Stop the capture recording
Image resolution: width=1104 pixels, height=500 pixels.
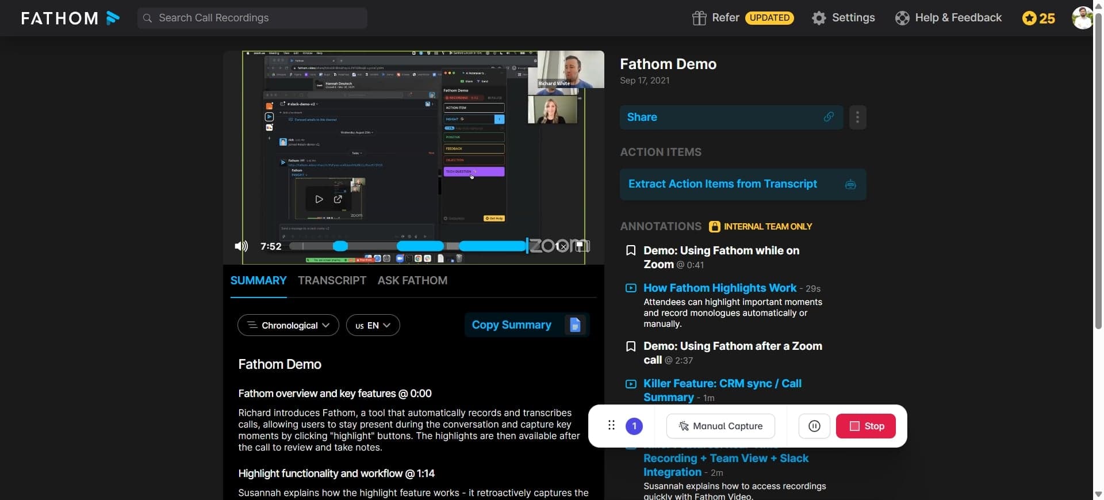click(865, 426)
